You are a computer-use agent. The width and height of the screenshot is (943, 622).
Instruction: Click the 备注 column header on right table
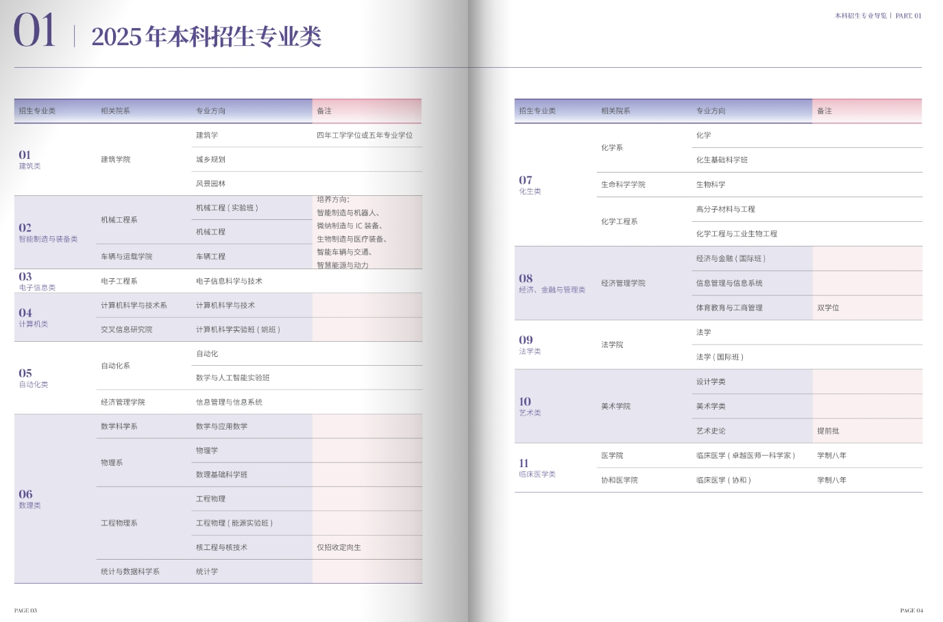pos(823,110)
